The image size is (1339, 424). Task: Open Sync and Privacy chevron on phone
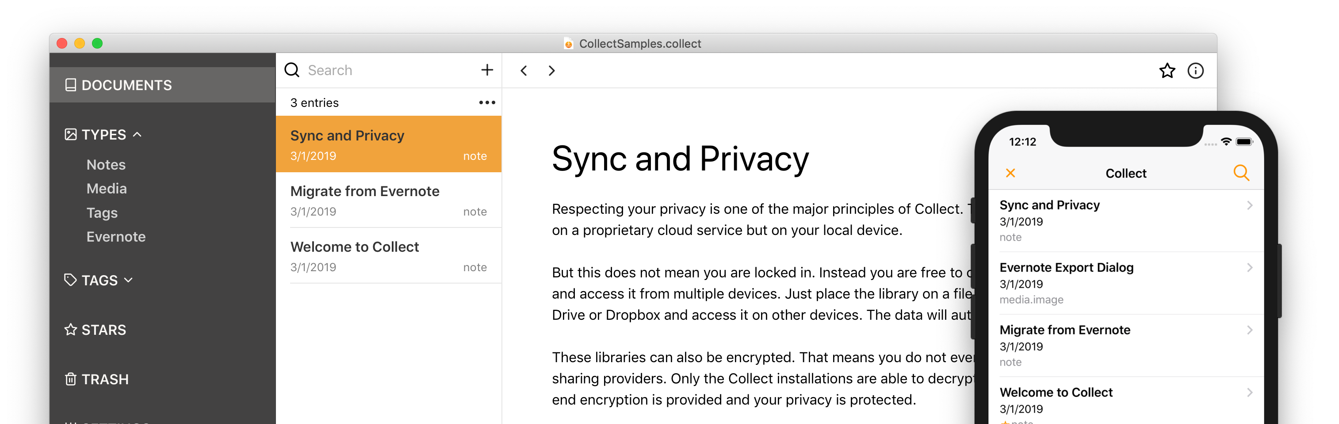coord(1249,205)
